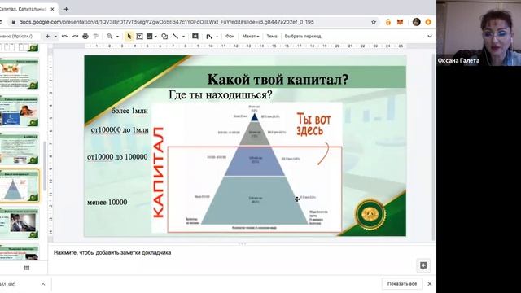Select the gold coin emblem on slide
This screenshot has width=521, height=293.
[x=370, y=214]
